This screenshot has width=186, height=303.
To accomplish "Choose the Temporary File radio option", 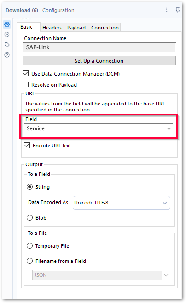I will [x=30, y=246].
